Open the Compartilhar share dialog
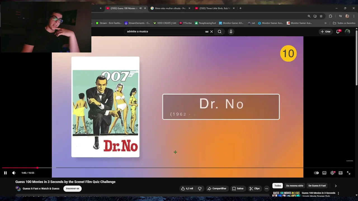This screenshot has height=201, width=358. click(x=217, y=188)
